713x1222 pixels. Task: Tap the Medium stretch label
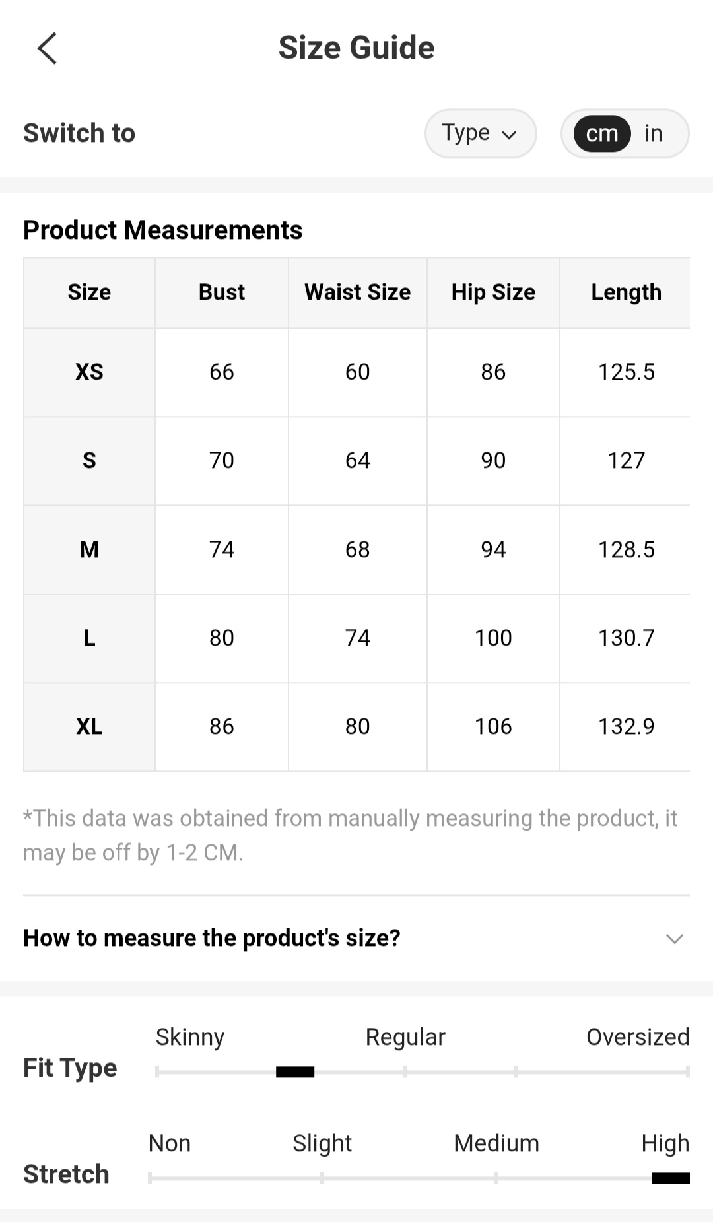tap(496, 1143)
